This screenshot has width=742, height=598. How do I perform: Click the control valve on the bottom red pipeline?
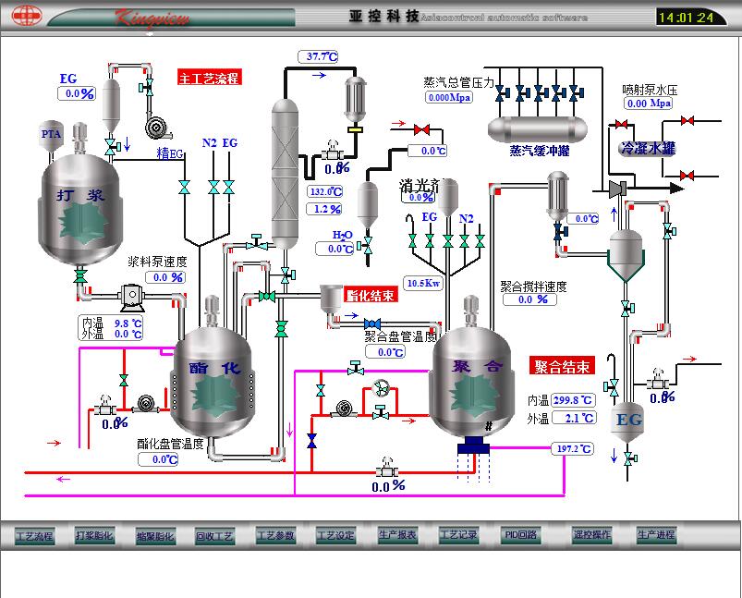click(387, 469)
